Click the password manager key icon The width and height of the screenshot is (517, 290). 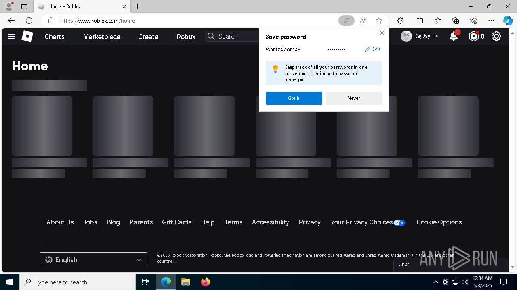(x=346, y=21)
